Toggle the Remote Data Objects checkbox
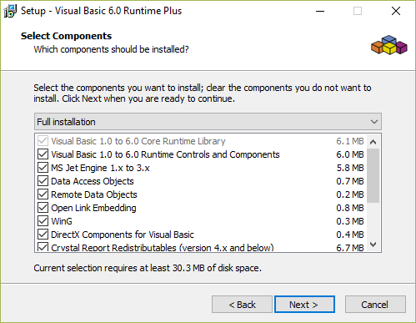This screenshot has height=323, width=416. [x=43, y=194]
